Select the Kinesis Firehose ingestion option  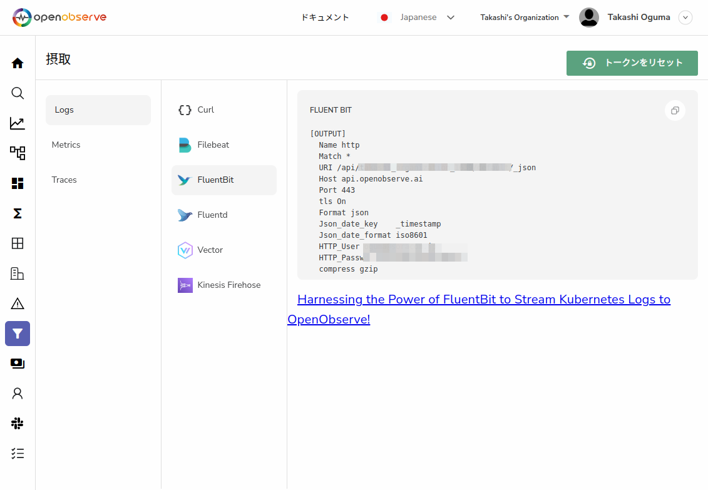click(x=224, y=285)
